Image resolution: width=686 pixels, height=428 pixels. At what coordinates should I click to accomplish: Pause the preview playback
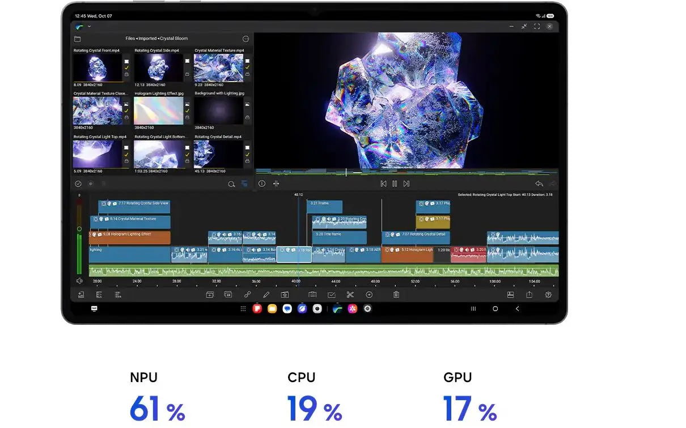pyautogui.click(x=395, y=184)
